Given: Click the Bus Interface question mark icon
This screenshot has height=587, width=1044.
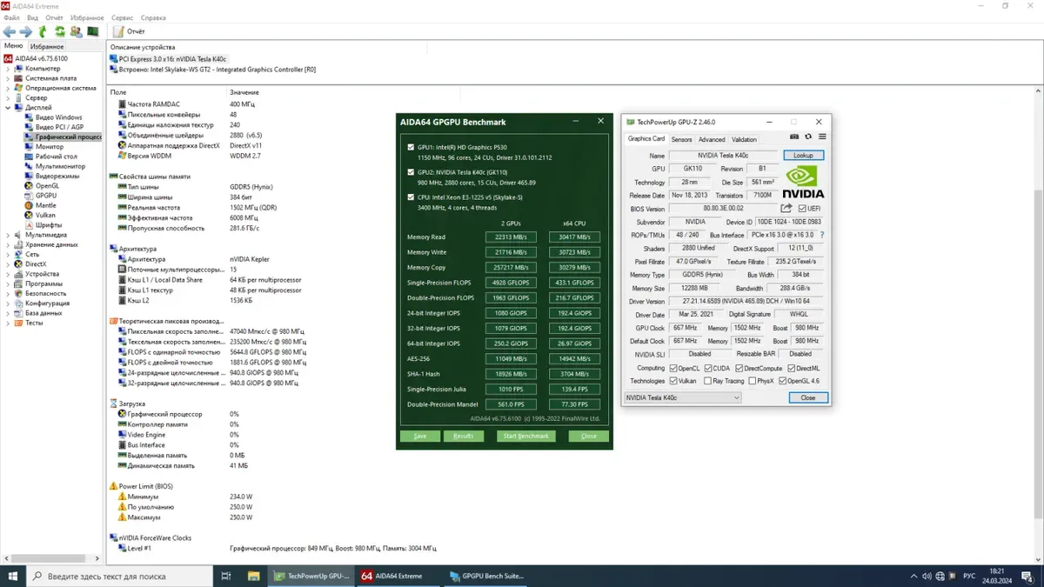Looking at the screenshot, I should (x=822, y=235).
